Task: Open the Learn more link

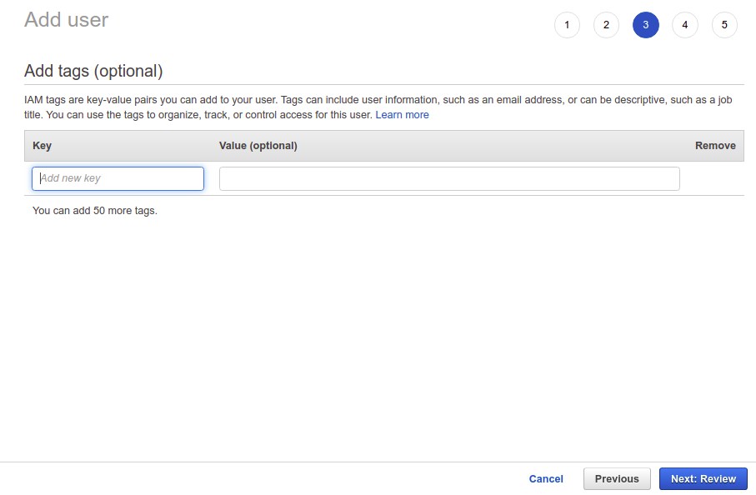Action: [x=402, y=115]
